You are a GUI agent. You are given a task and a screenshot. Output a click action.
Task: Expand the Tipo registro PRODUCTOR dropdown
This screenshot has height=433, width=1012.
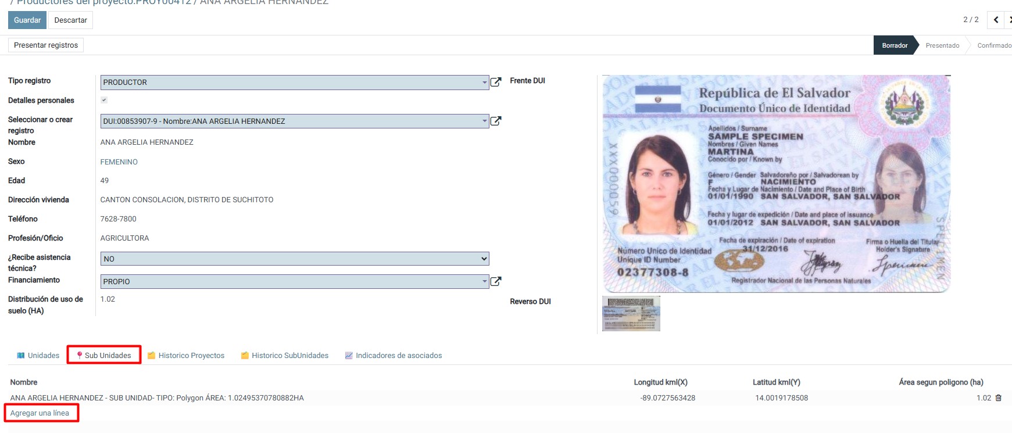click(x=484, y=83)
